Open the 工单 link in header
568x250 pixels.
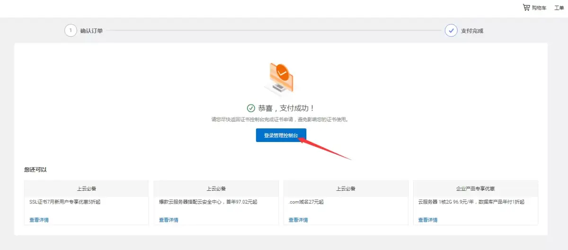(x=559, y=8)
